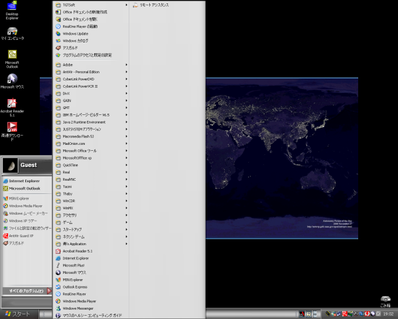The image size is (398, 319).
Task: Open Microsoft Outlook desktop shortcut
Action: pos(12,58)
